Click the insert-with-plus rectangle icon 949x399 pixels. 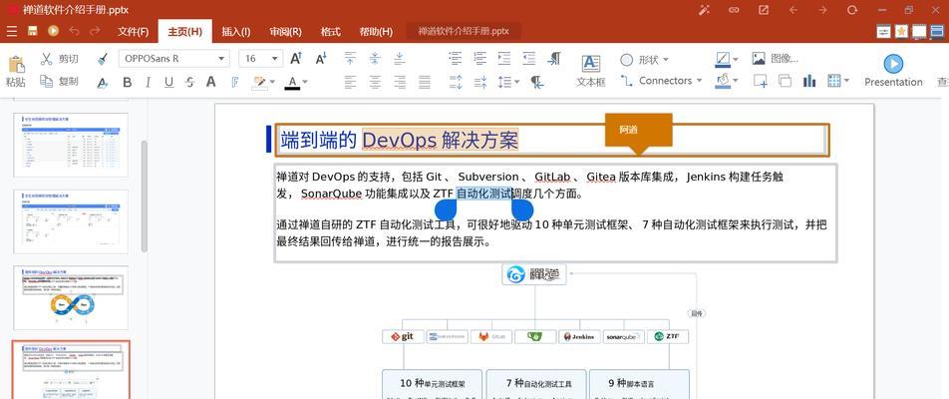[761, 81]
